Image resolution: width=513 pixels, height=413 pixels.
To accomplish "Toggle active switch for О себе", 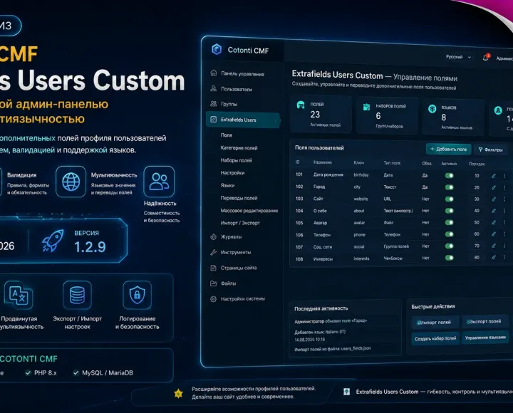I will (x=449, y=211).
